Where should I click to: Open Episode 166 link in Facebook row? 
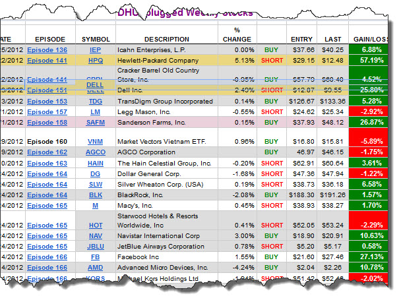point(47,257)
